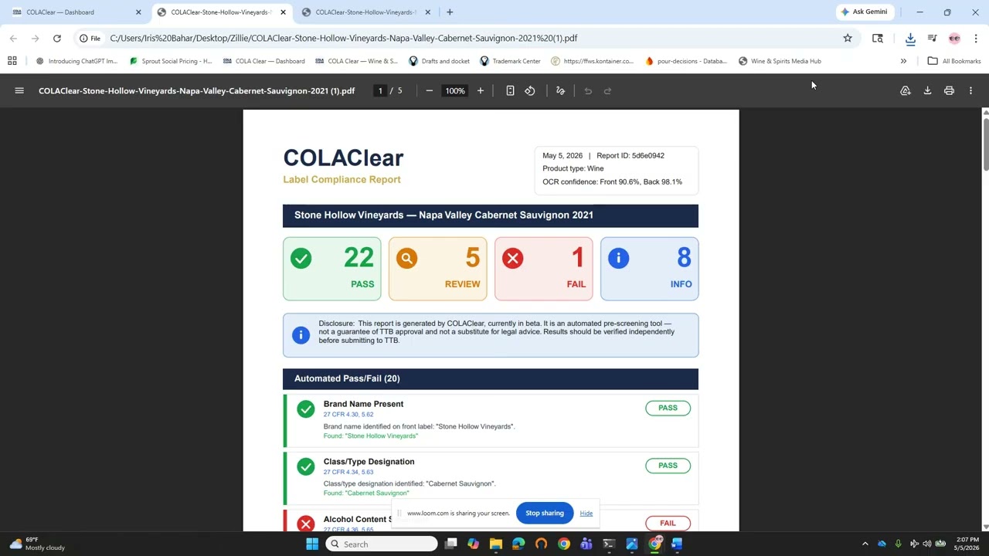Open Drafts and docket bookmark
This screenshot has width=989, height=556.
(x=439, y=61)
